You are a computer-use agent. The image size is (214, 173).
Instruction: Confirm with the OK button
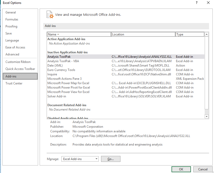[181, 169]
